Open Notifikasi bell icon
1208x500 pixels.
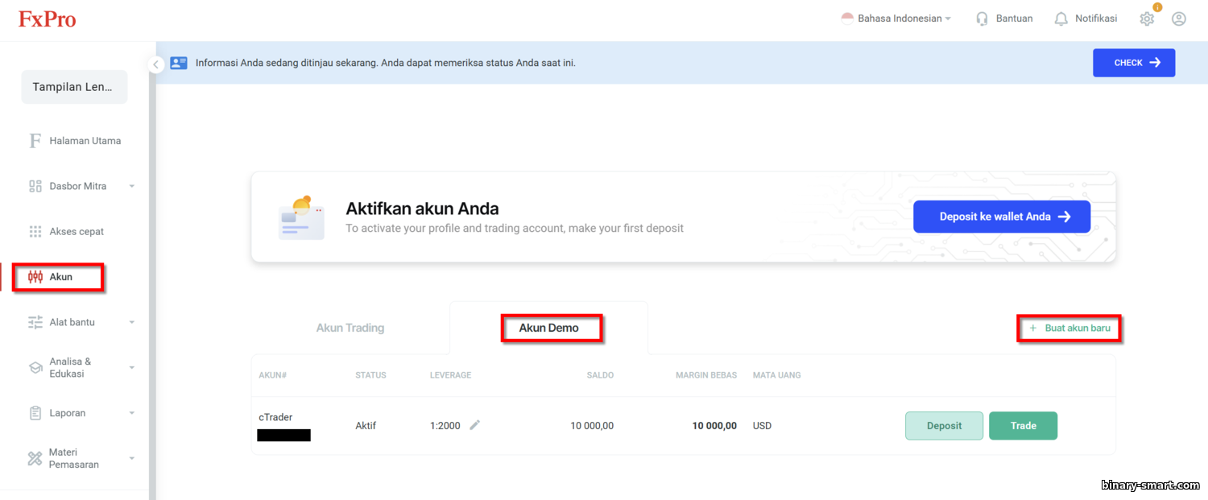click(x=1061, y=19)
